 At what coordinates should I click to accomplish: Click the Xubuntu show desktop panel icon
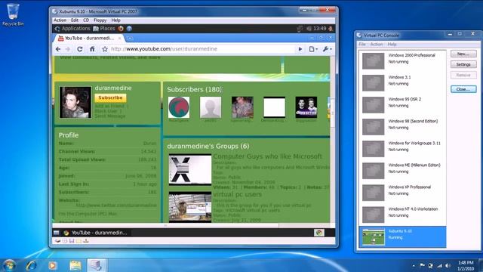pos(57,233)
